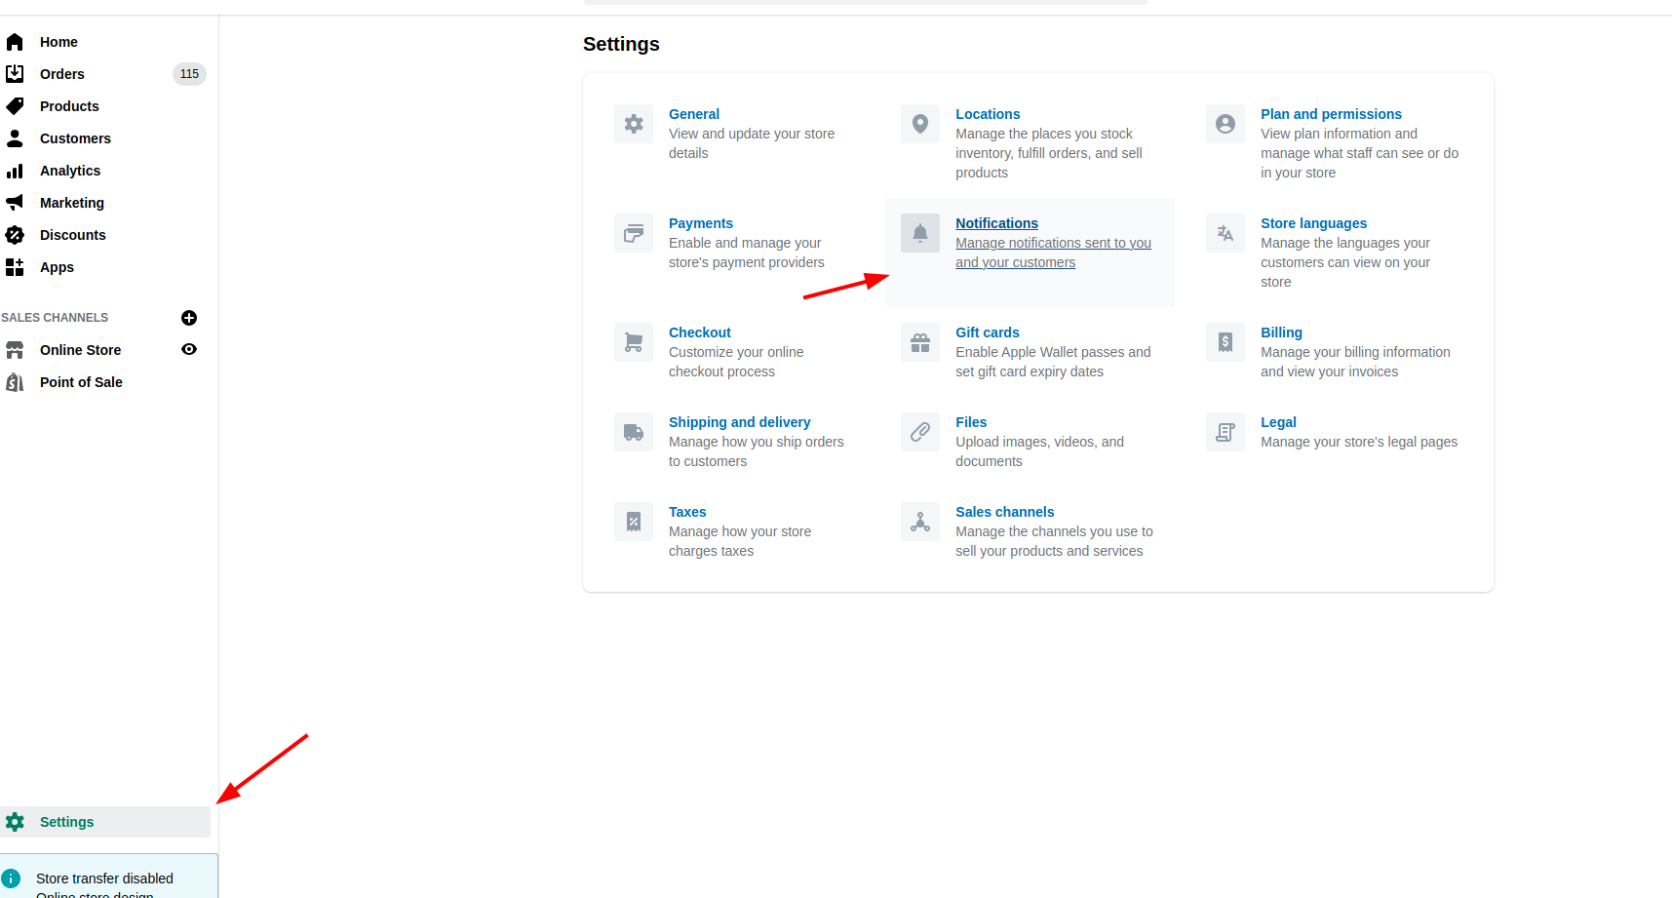This screenshot has height=898, width=1672.
Task: Open the Payments settings link
Action: point(701,223)
